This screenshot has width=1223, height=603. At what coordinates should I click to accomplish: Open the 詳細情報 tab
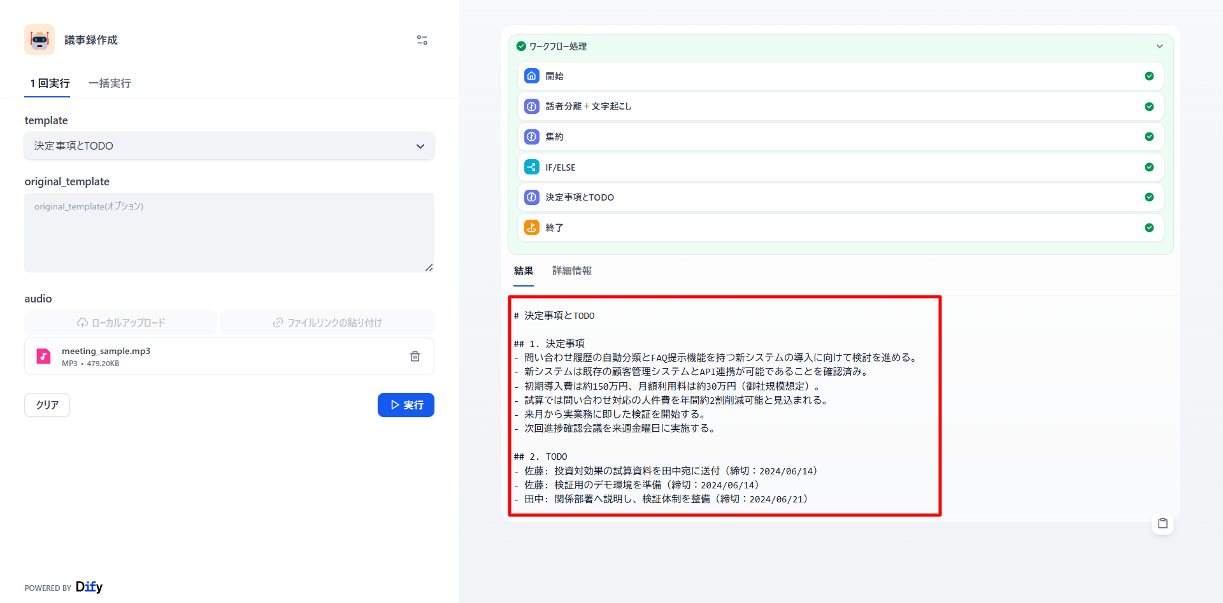(x=571, y=271)
